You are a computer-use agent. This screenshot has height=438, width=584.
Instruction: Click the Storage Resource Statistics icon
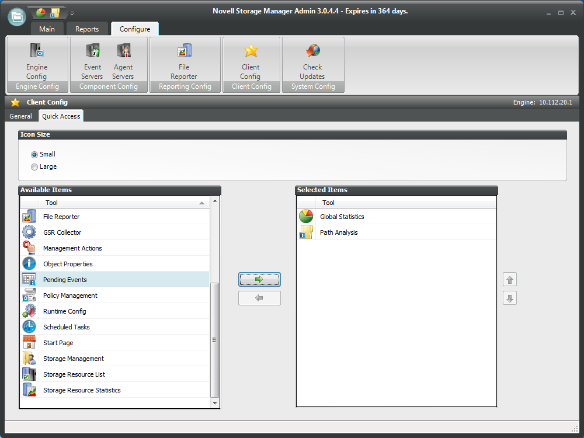29,390
